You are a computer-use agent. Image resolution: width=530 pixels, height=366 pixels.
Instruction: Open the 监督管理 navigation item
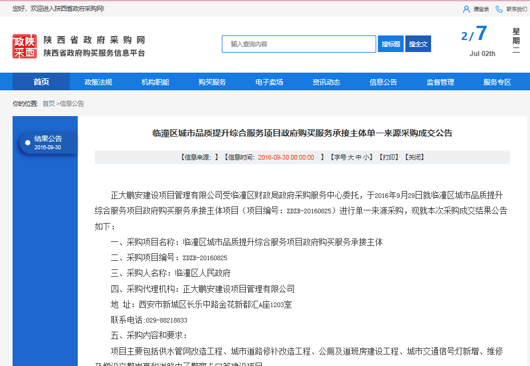(x=440, y=82)
